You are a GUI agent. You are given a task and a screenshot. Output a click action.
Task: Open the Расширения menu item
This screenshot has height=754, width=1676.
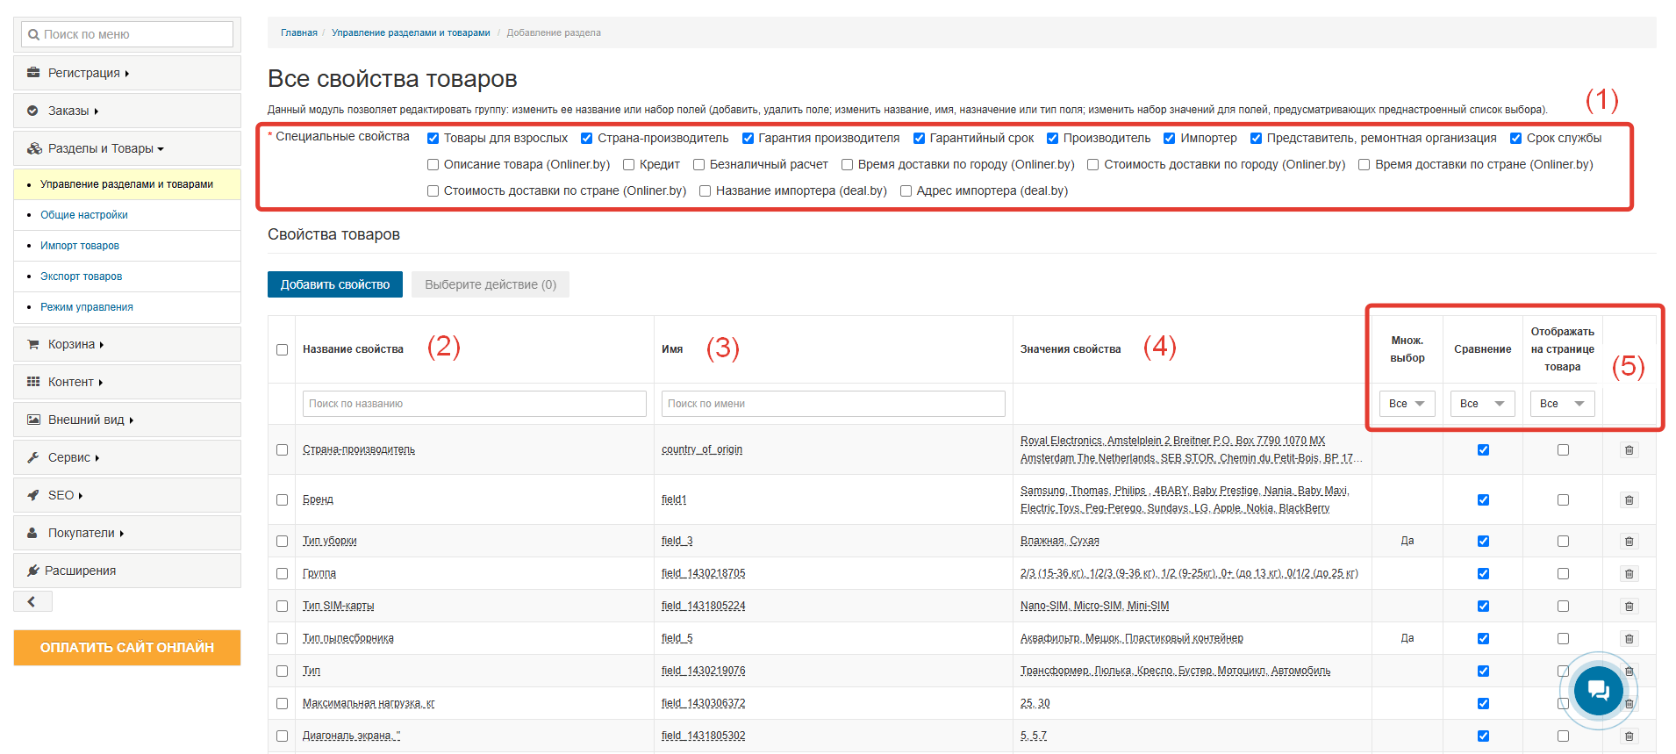[127, 571]
